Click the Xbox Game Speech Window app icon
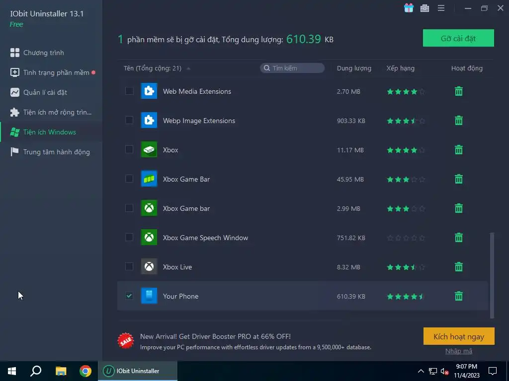Viewport: 509px width, 381px height. coord(149,237)
